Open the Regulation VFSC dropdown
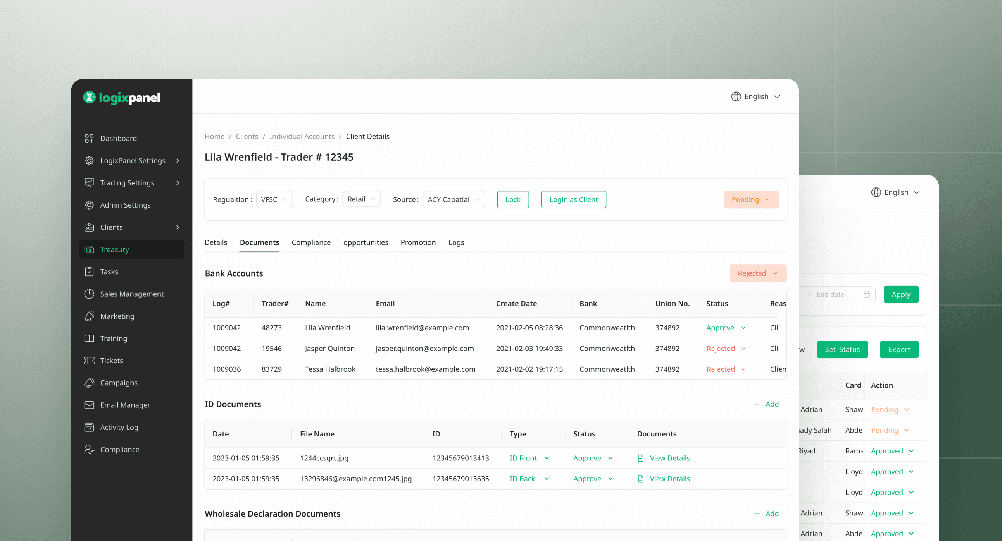Screen dimensions: 1002x541 [274, 199]
